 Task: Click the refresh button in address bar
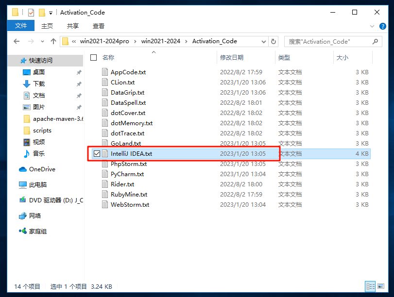pos(274,41)
